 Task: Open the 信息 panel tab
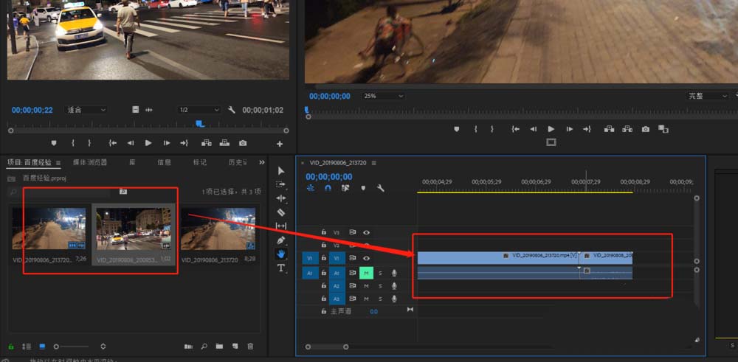click(x=164, y=162)
